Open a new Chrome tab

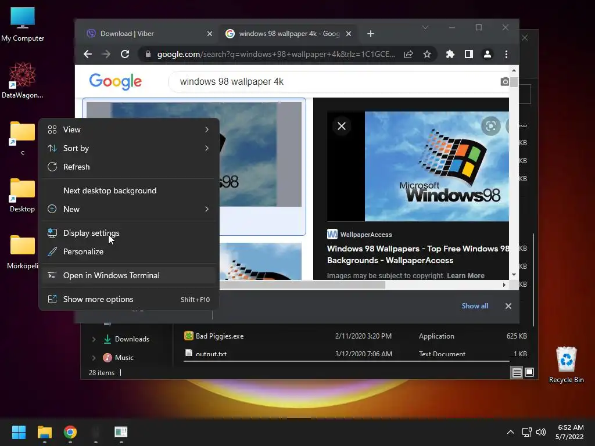click(x=371, y=34)
